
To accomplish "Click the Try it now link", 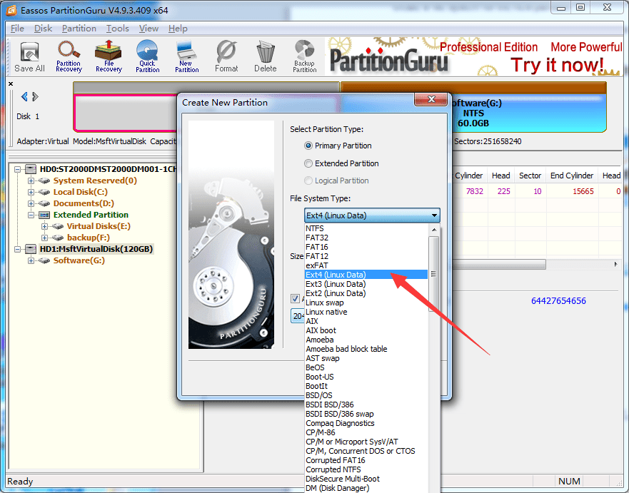I will coord(558,64).
